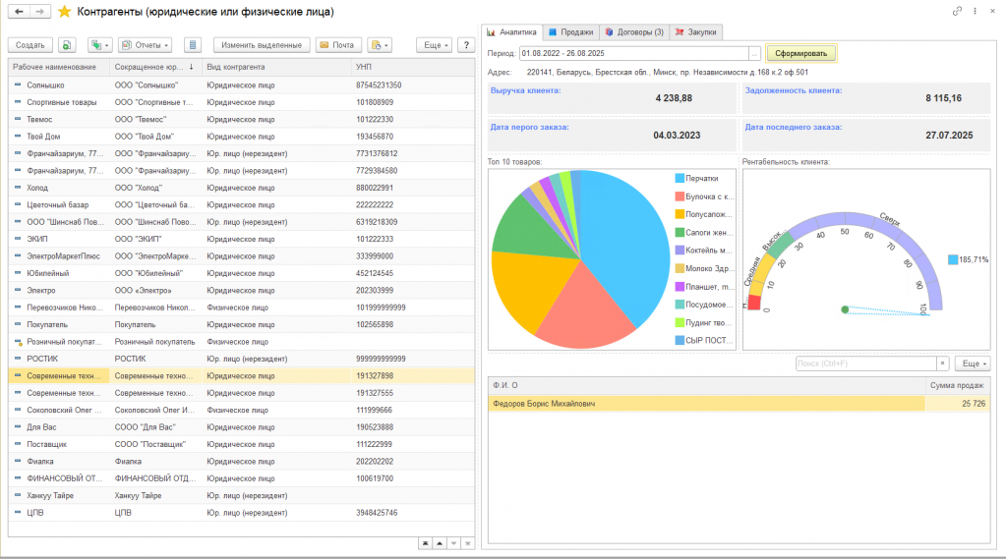Open the green create-based-on dropdown
Screen dimensions: 1006x559
[99, 45]
